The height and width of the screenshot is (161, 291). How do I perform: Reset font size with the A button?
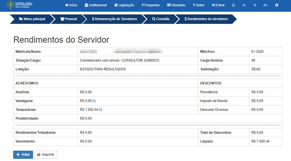coord(255,5)
